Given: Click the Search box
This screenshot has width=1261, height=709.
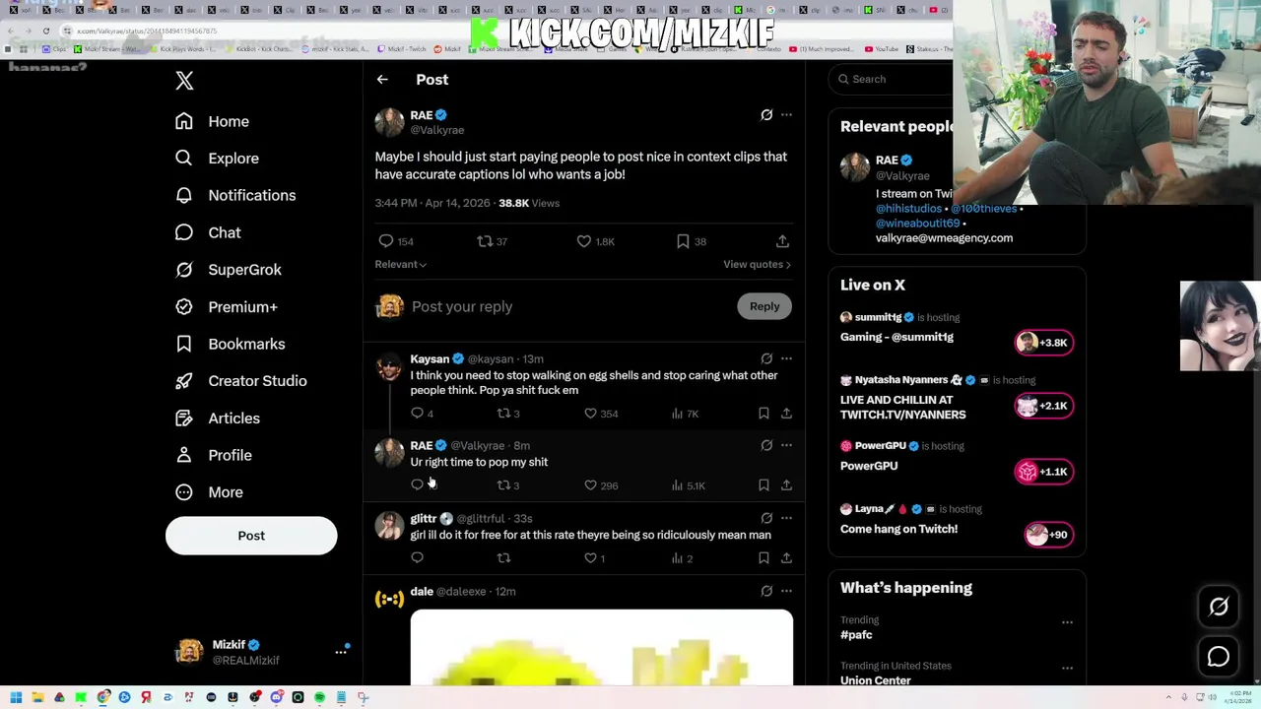Looking at the screenshot, I should [x=892, y=79].
